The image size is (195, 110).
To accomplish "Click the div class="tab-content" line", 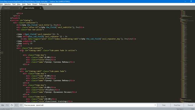I will 30,48.
